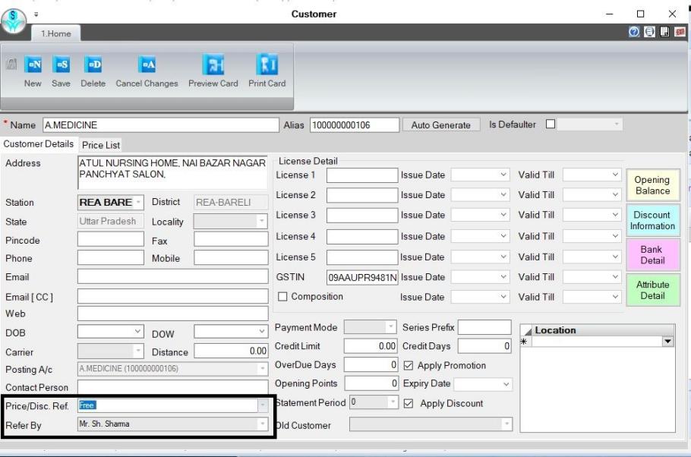Open GSTIN Valid Till dropdown

pyautogui.click(x=615, y=277)
